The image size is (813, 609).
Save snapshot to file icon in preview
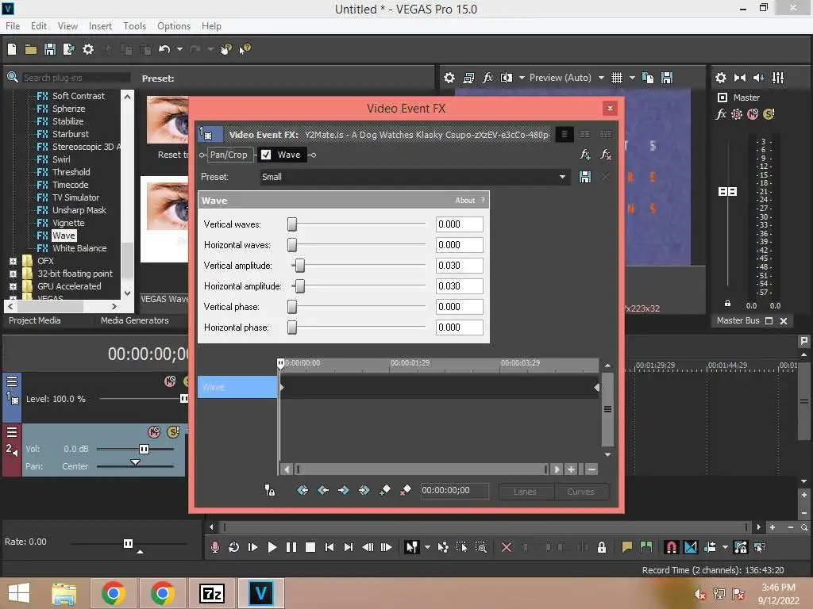[667, 78]
